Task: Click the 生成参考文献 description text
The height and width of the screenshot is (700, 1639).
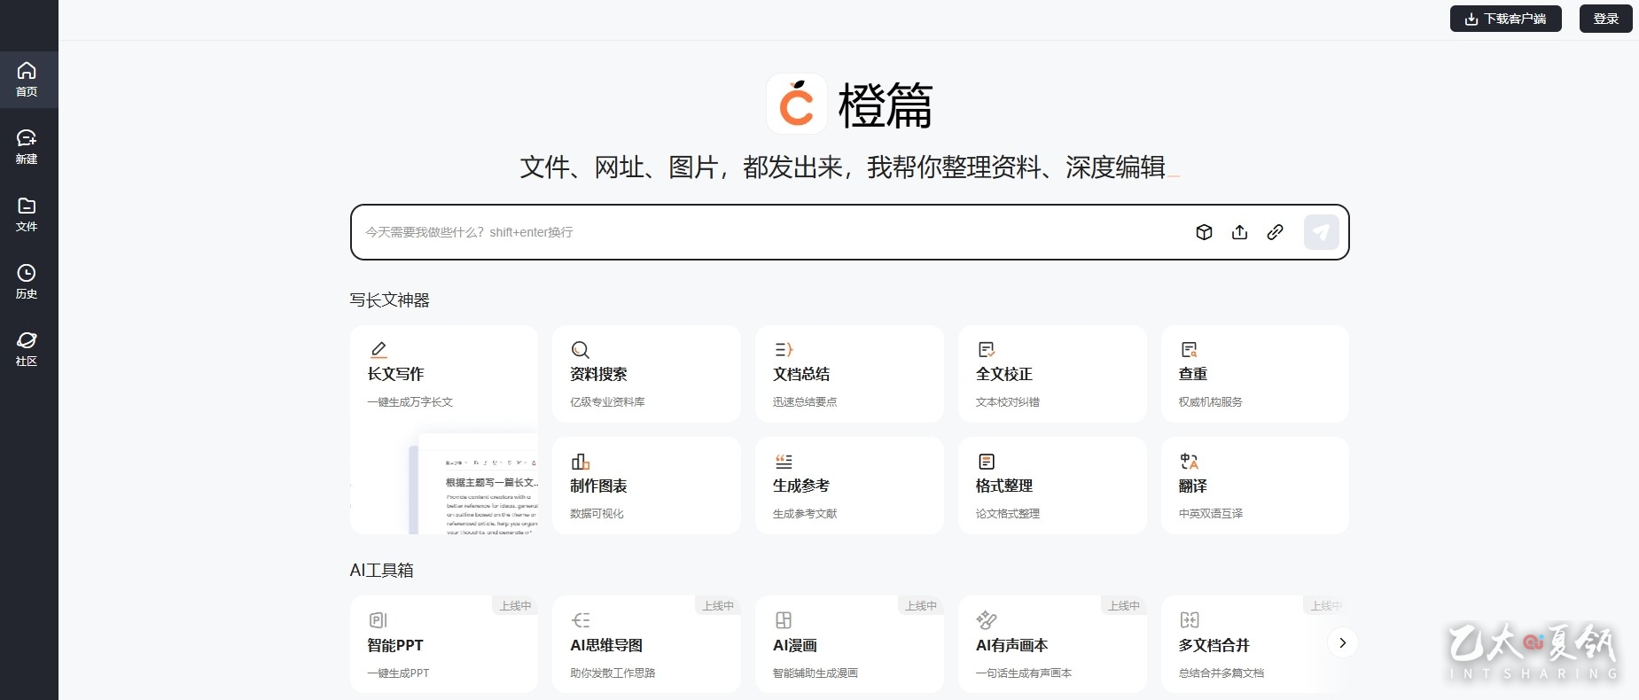Action: [805, 514]
